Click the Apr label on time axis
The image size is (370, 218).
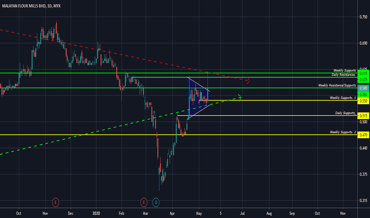click(172, 213)
